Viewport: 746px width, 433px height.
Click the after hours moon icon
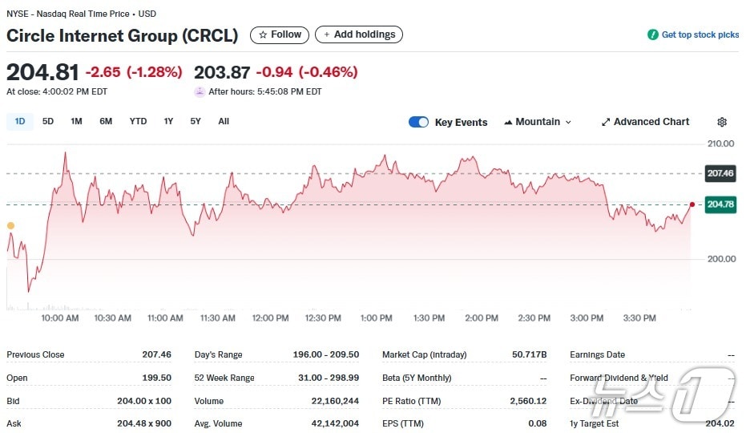point(200,91)
